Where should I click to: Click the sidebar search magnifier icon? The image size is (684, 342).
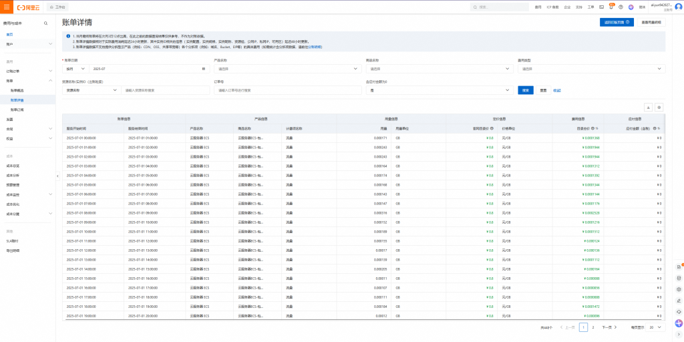(x=45, y=23)
